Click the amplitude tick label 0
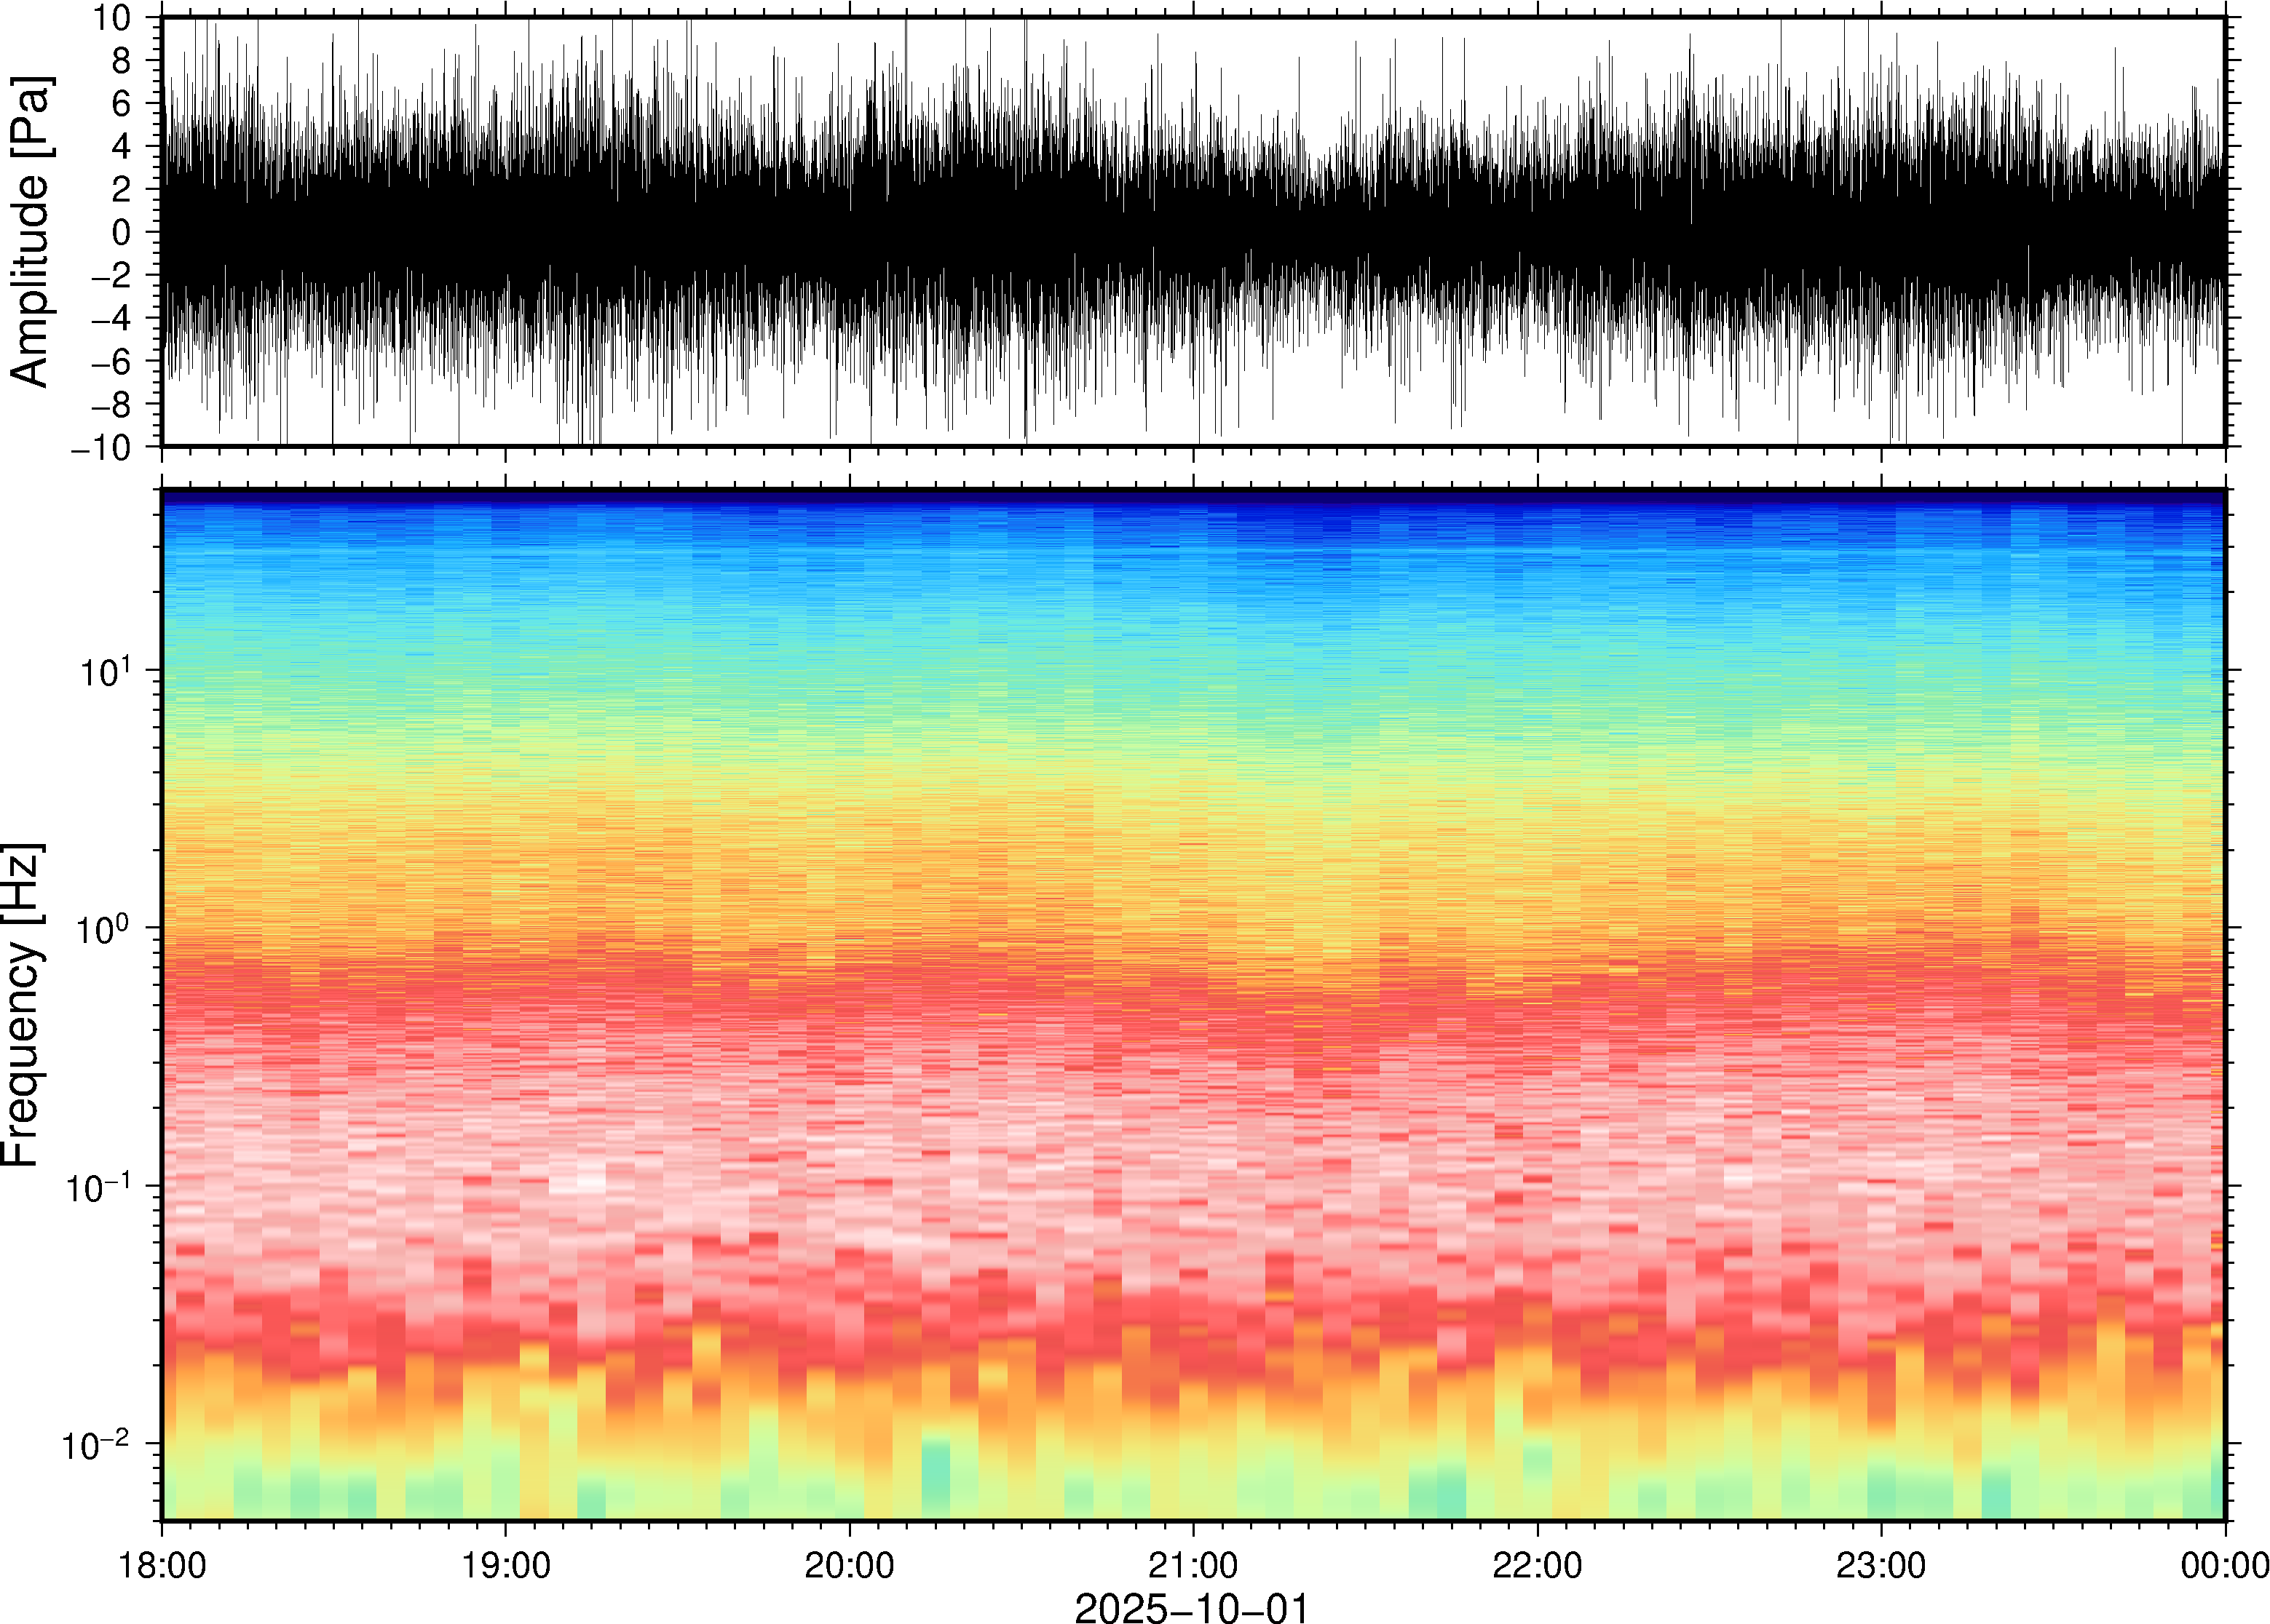2270x1624 pixels. pyautogui.click(x=122, y=232)
